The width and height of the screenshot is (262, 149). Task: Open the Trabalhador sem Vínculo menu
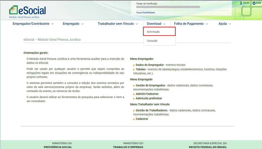pos(118,24)
